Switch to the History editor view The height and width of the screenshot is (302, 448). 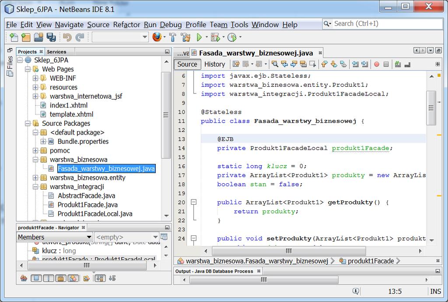[214, 64]
